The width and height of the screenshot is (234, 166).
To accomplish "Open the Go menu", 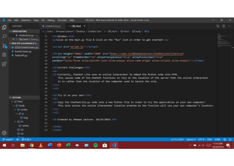I will (43, 20).
